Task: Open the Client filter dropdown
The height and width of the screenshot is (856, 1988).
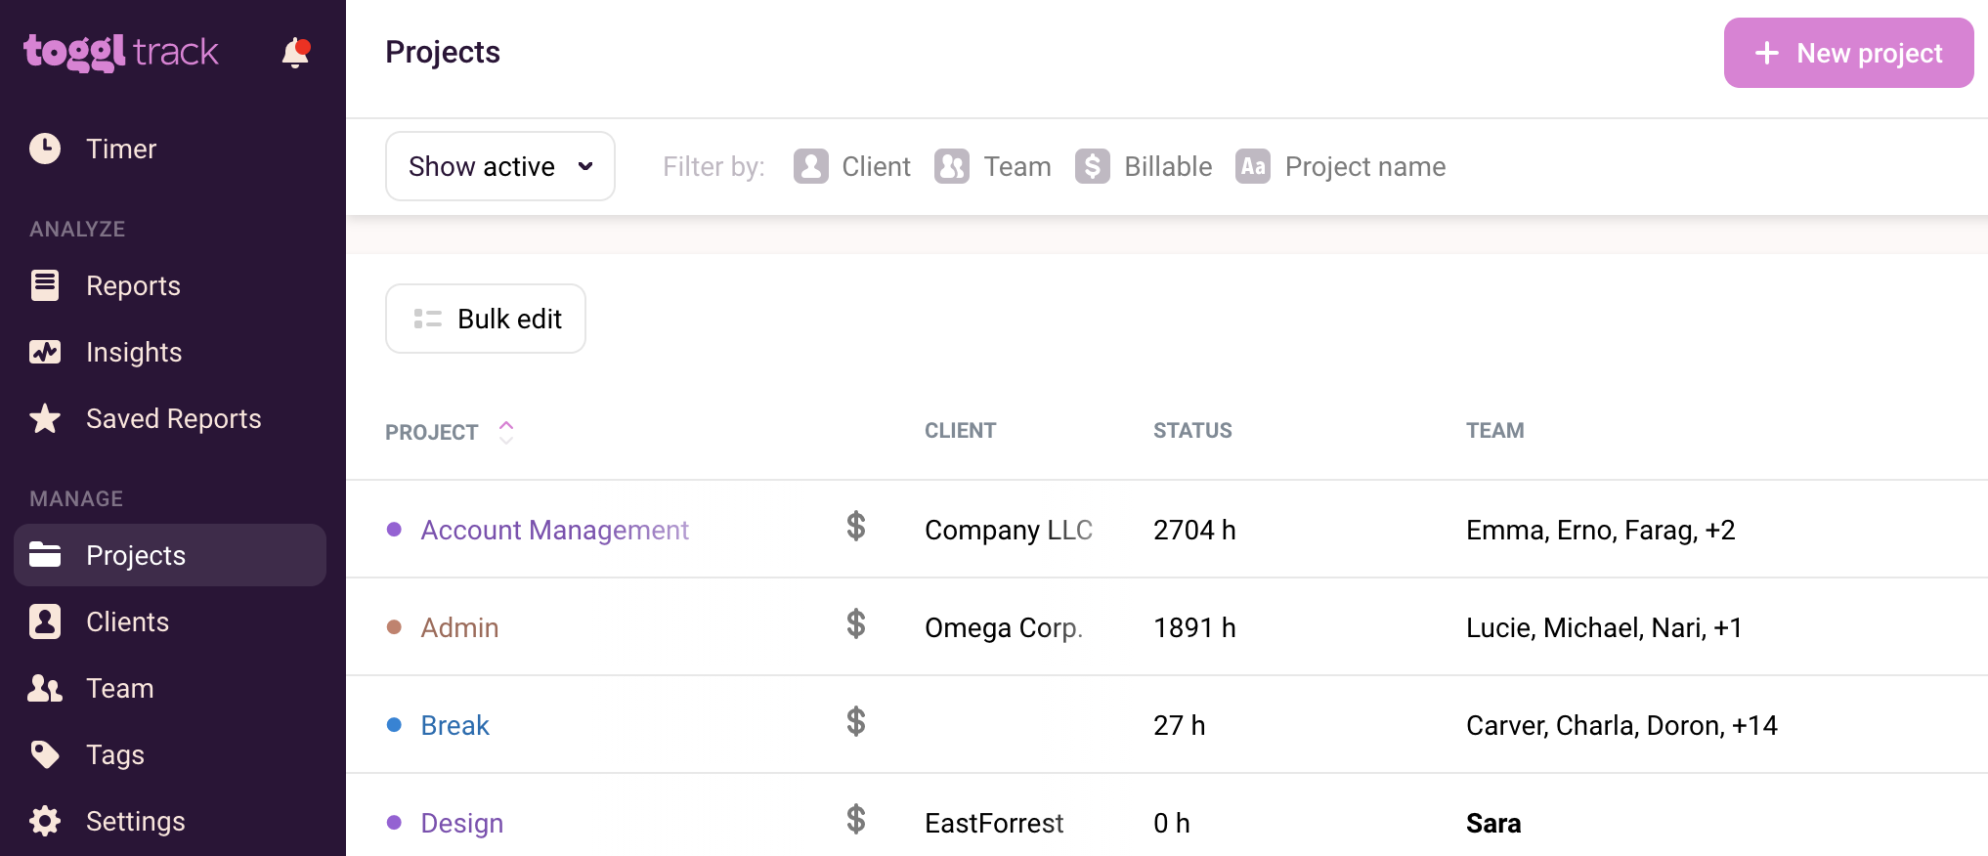Action: pyautogui.click(x=852, y=166)
